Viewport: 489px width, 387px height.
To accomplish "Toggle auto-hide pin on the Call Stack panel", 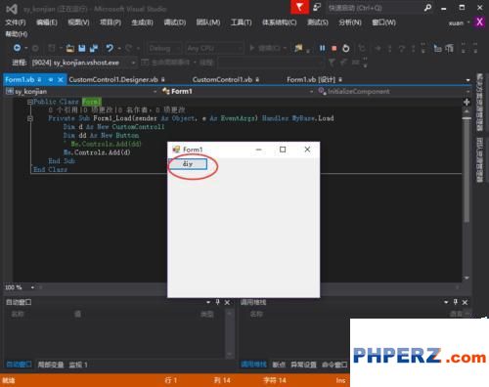I will click(456, 302).
